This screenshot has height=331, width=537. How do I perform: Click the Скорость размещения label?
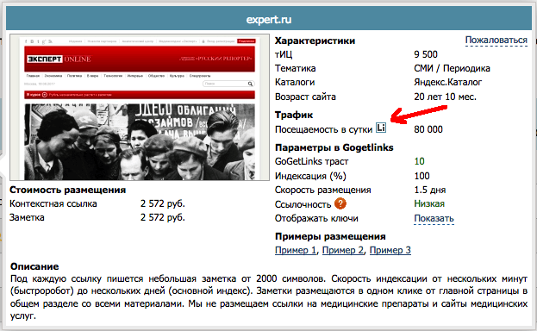(322, 190)
